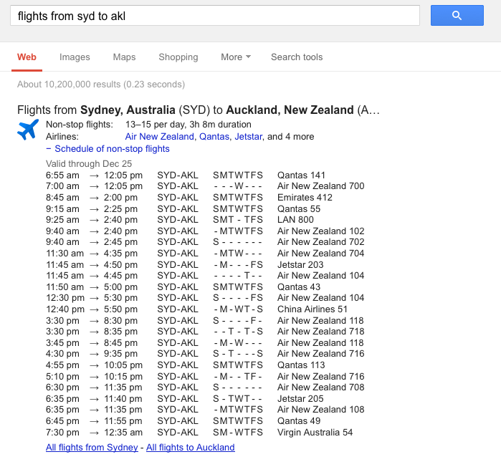Click the blue airplane flight icon
Screen dimensions: 501x467
(28, 130)
